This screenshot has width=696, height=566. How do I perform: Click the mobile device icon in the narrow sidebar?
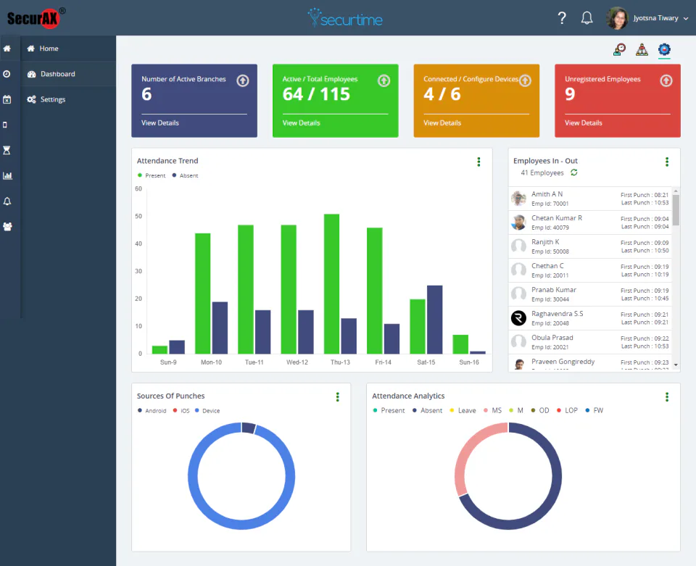[5, 125]
